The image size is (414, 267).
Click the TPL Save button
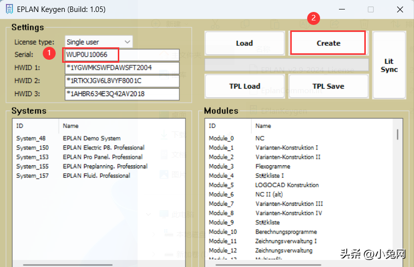click(328, 86)
